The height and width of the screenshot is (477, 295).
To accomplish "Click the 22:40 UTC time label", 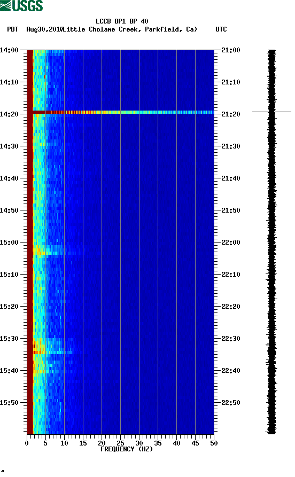I will (231, 371).
